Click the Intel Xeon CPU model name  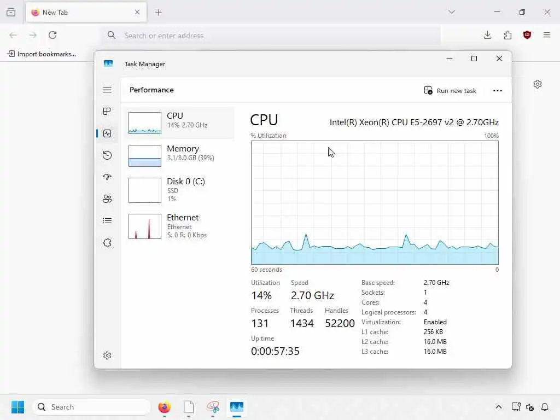click(414, 122)
